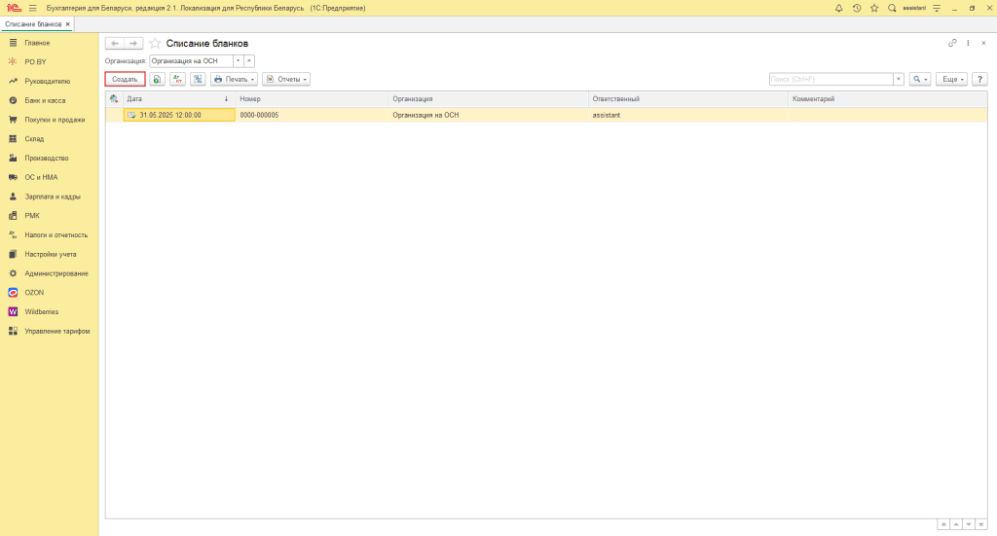The width and height of the screenshot is (997, 536).
Task: Sort by the Комментарий column header
Action: coord(888,99)
